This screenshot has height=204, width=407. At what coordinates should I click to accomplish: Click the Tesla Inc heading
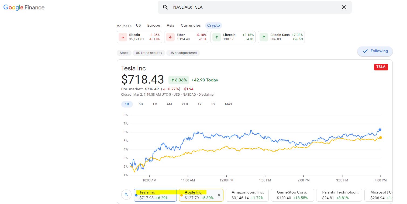[x=133, y=68]
